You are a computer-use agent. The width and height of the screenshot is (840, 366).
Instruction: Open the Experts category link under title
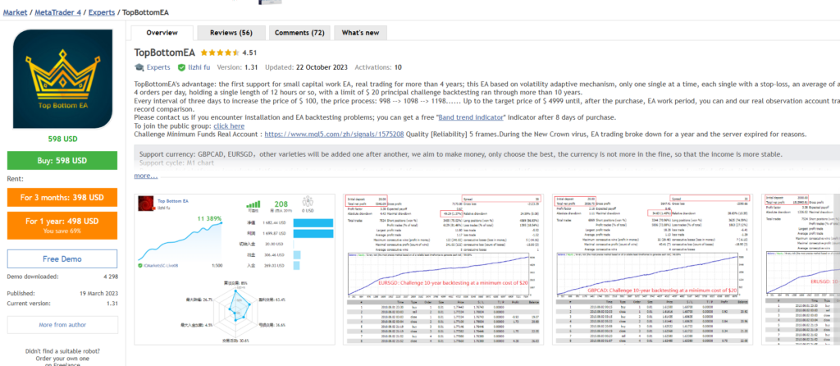[x=158, y=67]
